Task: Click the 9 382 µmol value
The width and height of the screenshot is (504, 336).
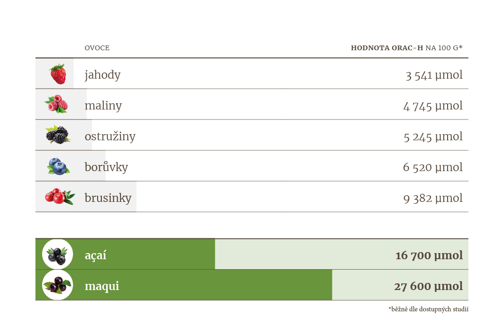Action: click(x=433, y=198)
